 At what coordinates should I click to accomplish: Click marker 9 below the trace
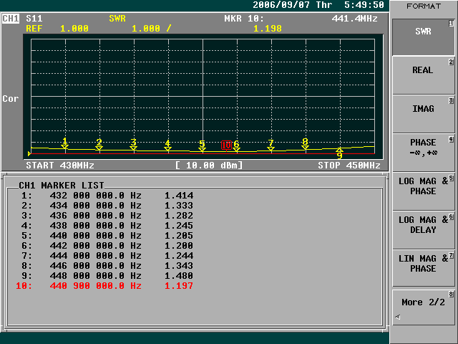tap(339, 153)
